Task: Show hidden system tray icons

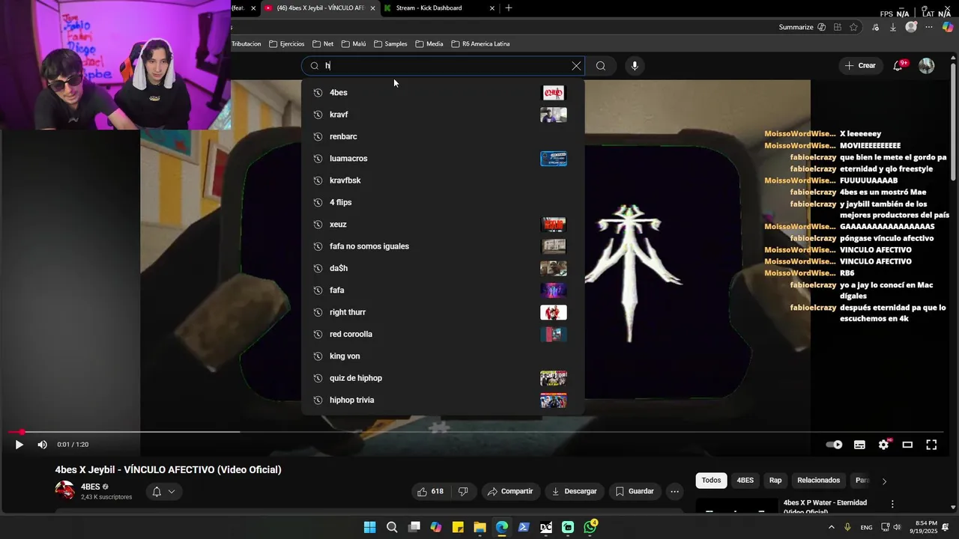Action: pos(832,527)
